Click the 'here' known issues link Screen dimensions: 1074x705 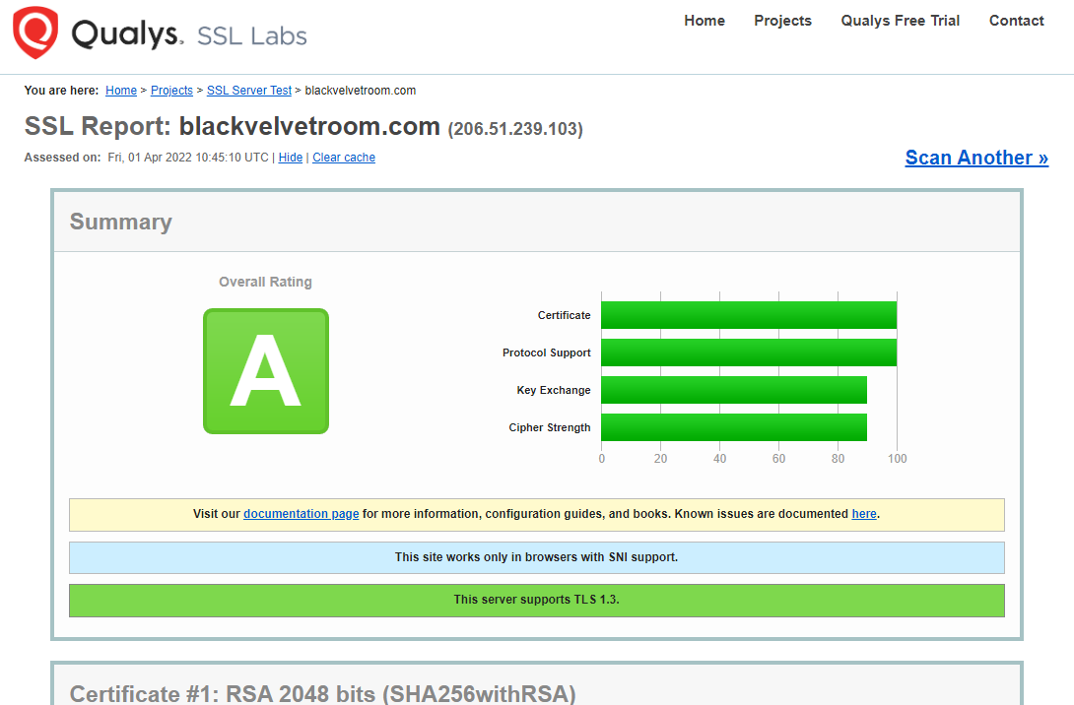click(x=864, y=514)
